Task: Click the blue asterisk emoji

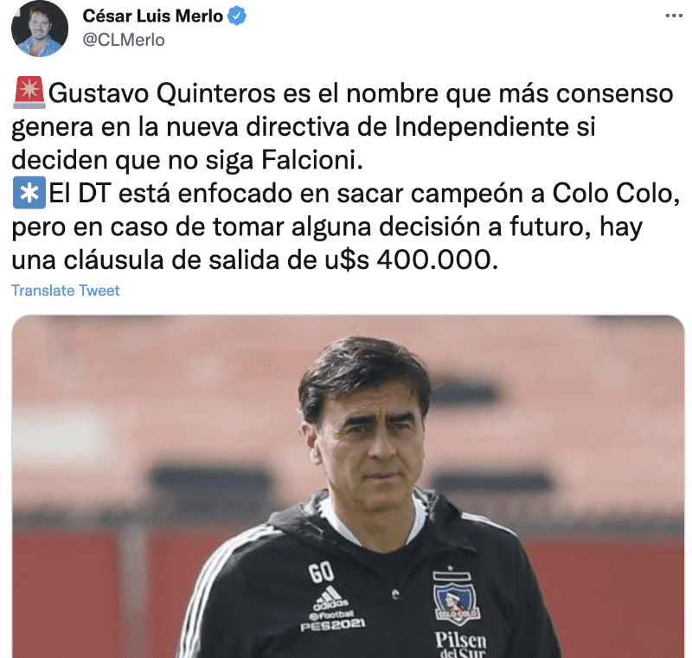Action: coord(29,193)
